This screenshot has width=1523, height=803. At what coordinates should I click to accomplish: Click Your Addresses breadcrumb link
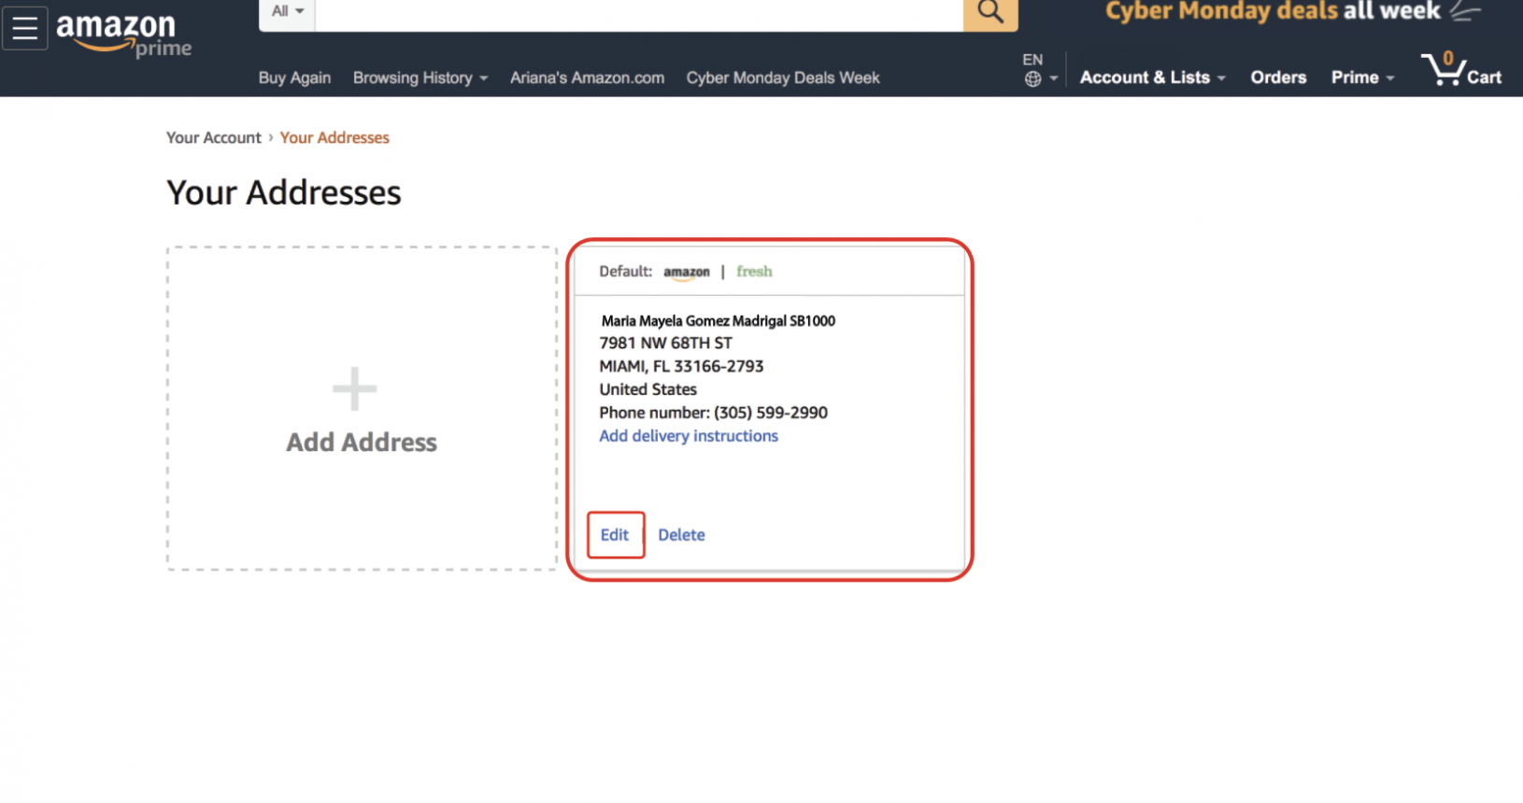pyautogui.click(x=334, y=137)
